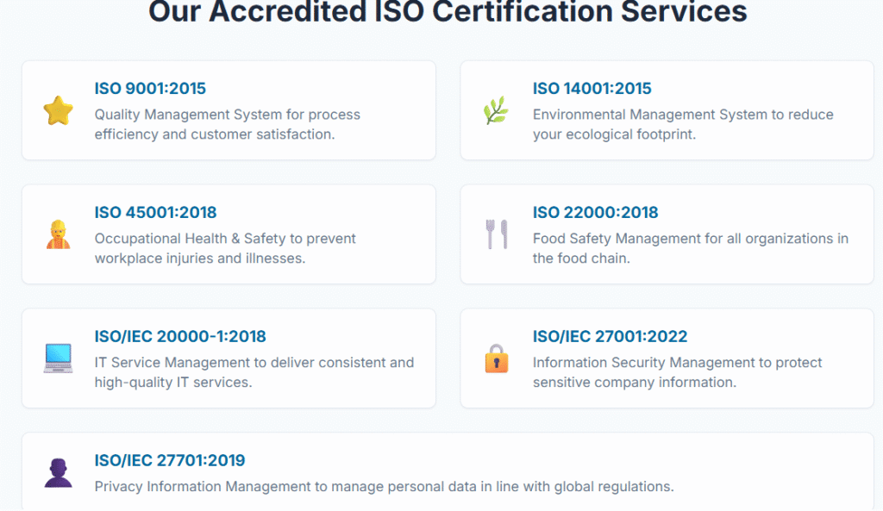This screenshot has height=511, width=883.
Task: Click the purple person silhouette icon
Action: point(58,473)
